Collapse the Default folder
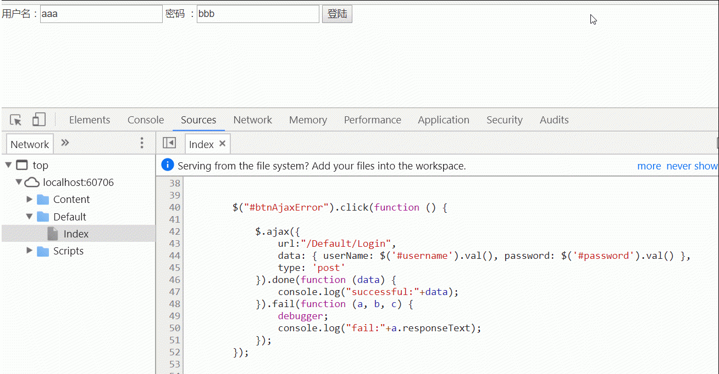This screenshot has height=374, width=719. 30,217
